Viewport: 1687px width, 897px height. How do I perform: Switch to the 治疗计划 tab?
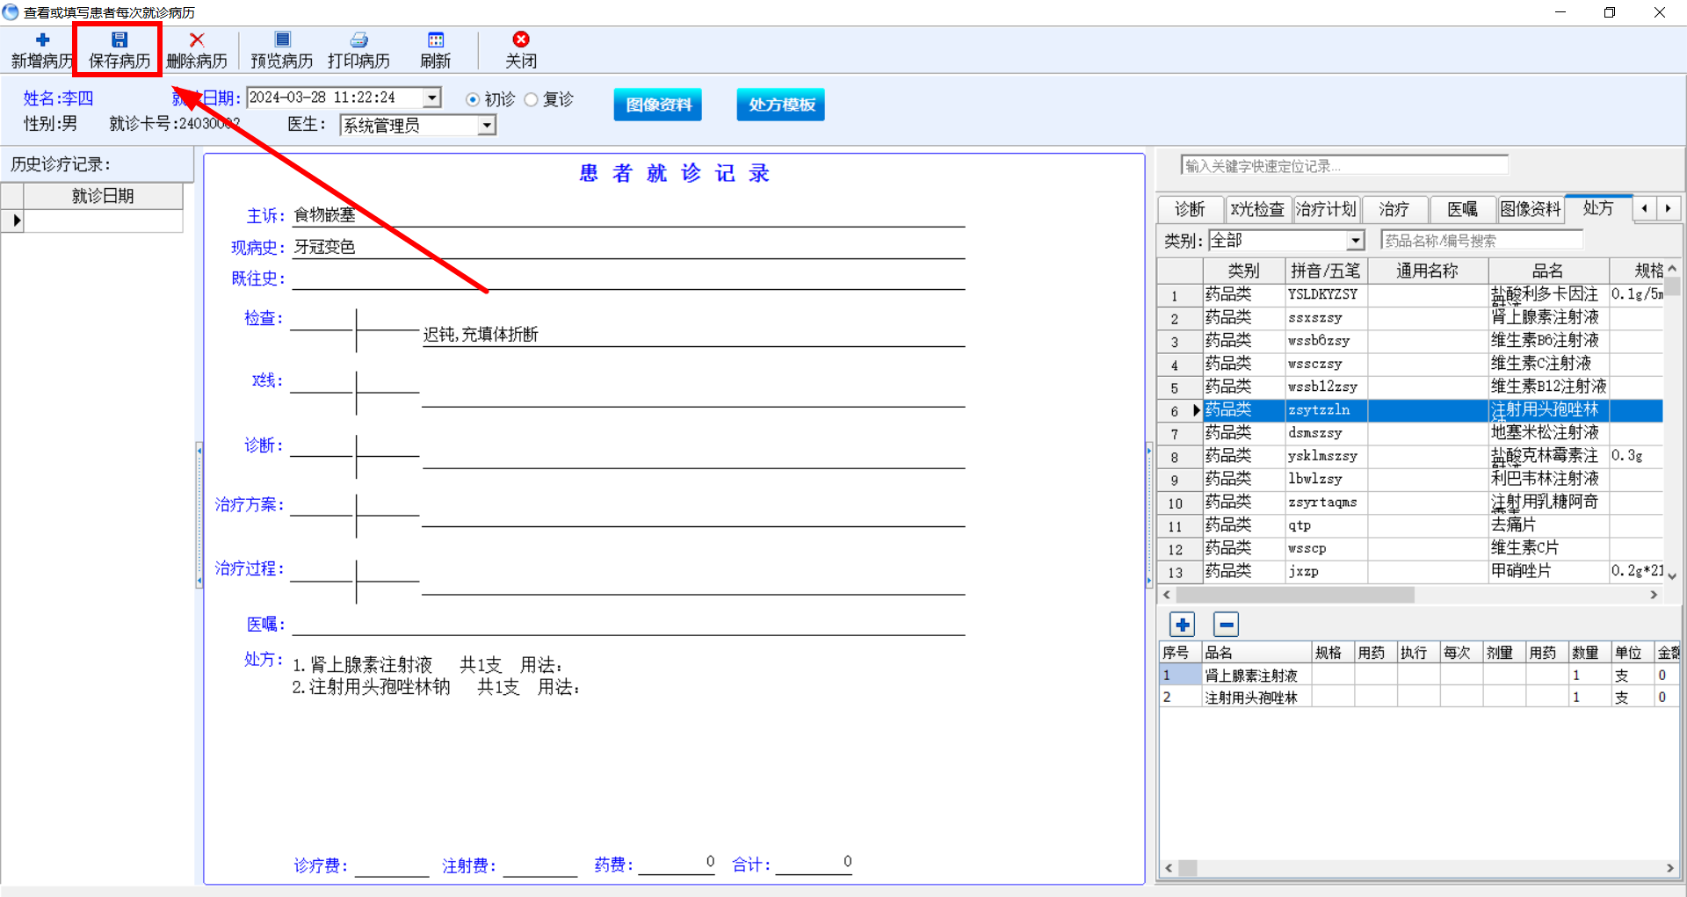pos(1326,209)
